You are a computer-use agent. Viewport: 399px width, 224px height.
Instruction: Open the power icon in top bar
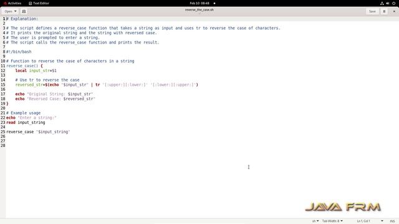coord(393,3)
